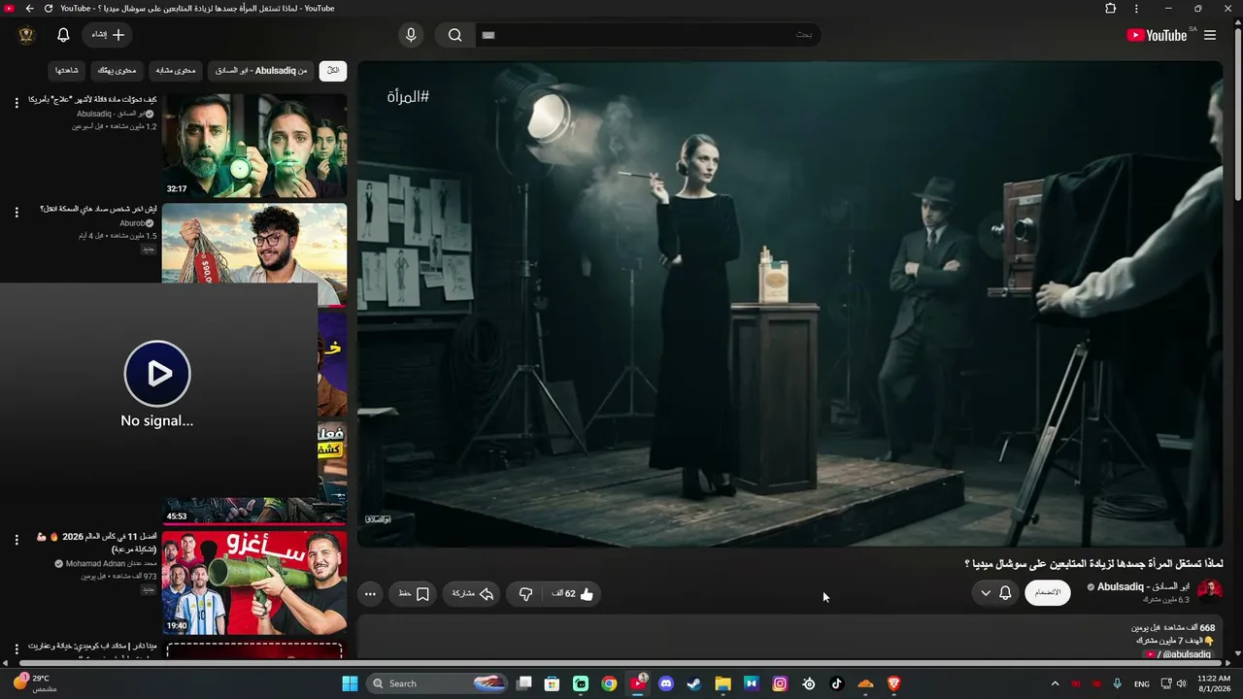Select the 'محتوى يهمّك' filter chip
This screenshot has width=1243, height=699.
pyautogui.click(x=118, y=71)
